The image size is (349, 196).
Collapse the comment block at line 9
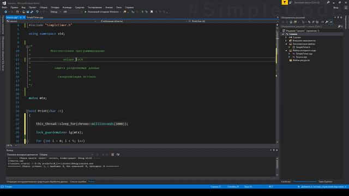pyautogui.click(x=27, y=47)
